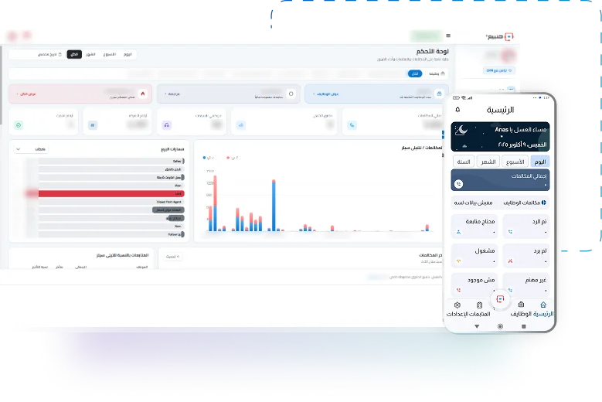Viewport: 602px width, 402px height.
Task: Click the hamburger menu icon in dashboard header
Action: 448,36
